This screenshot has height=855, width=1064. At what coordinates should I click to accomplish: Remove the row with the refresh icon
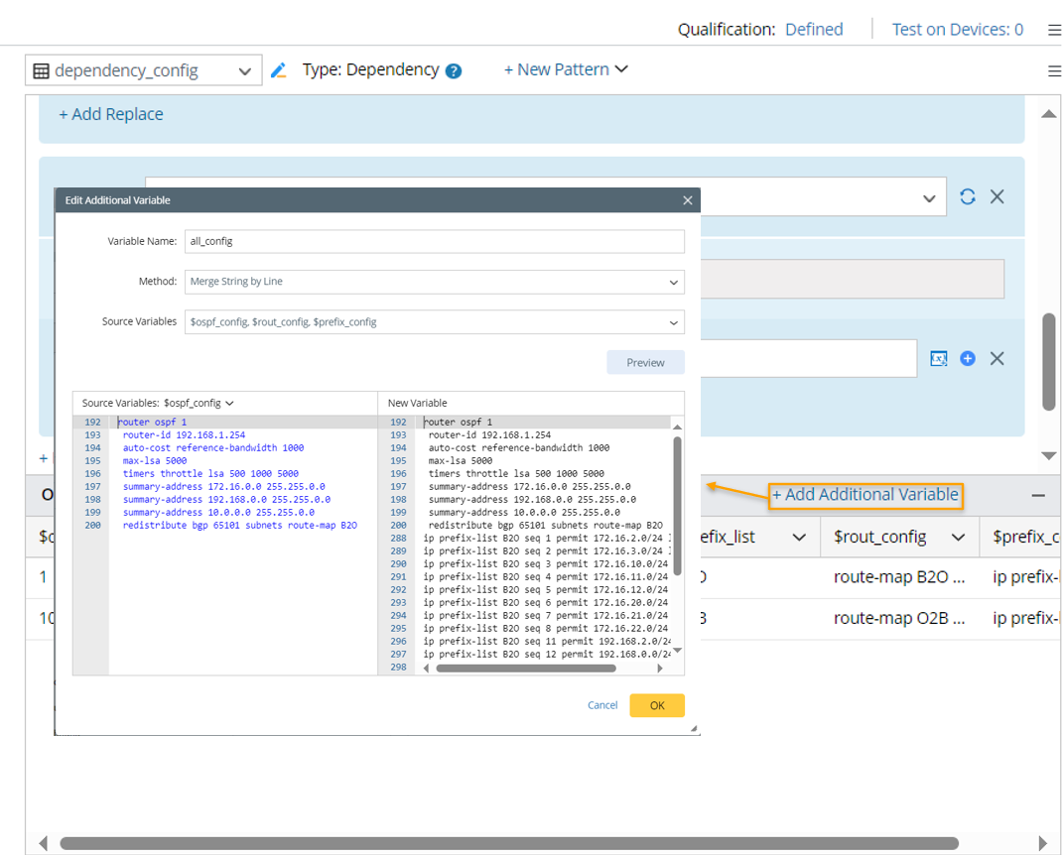click(x=997, y=196)
